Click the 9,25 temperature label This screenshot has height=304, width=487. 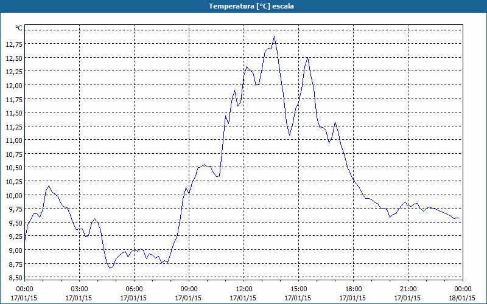[x=16, y=237]
